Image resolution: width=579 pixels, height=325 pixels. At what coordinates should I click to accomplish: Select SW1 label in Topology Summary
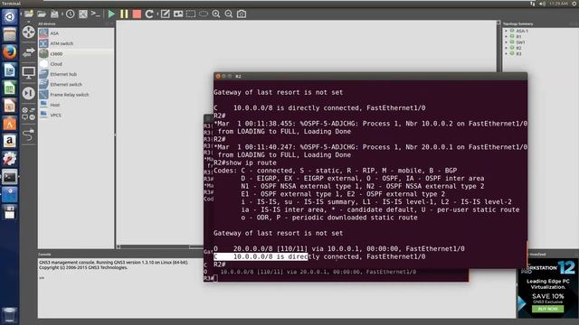[x=520, y=42]
